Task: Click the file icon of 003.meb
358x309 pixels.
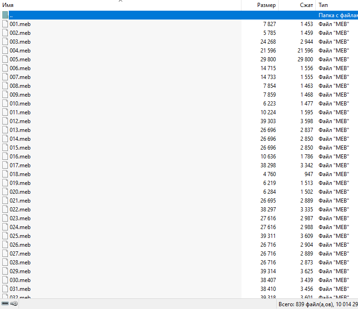Action: click(x=5, y=42)
